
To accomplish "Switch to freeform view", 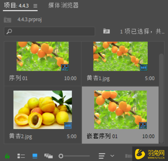I will [x=49, y=156].
